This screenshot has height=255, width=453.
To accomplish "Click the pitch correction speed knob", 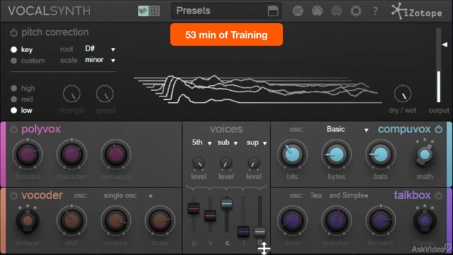I will coord(105,94).
